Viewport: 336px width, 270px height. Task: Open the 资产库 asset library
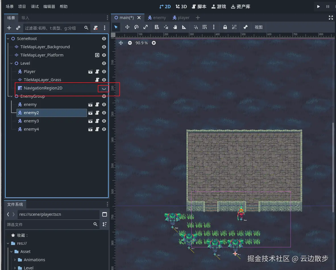point(241,7)
